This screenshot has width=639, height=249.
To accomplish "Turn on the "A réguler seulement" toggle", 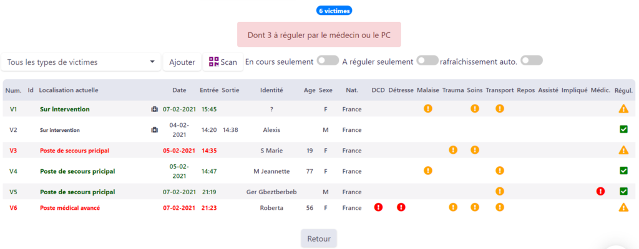I will 427,60.
